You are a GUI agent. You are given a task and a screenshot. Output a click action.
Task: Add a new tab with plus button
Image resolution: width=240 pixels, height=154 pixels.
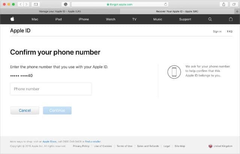coord(237,11)
